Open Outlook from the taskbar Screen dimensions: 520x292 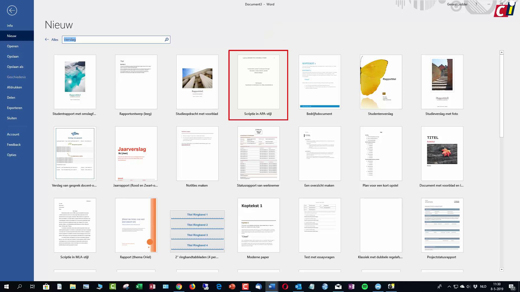(298, 287)
